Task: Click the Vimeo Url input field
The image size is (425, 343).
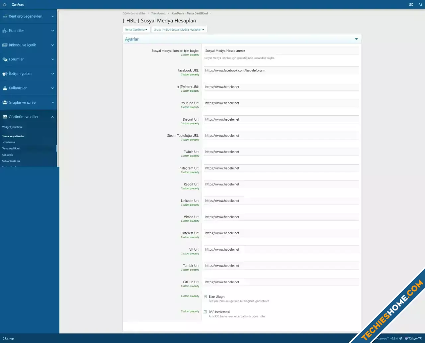Action: click(x=281, y=217)
